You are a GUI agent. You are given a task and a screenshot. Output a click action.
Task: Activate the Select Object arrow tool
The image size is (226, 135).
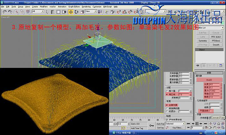point(47,12)
